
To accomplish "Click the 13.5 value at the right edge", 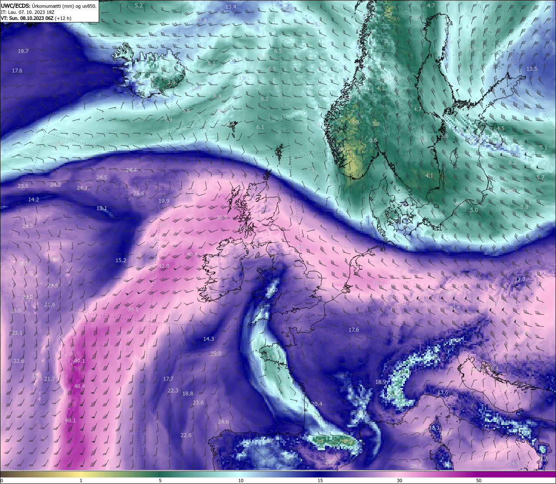I will [x=532, y=69].
